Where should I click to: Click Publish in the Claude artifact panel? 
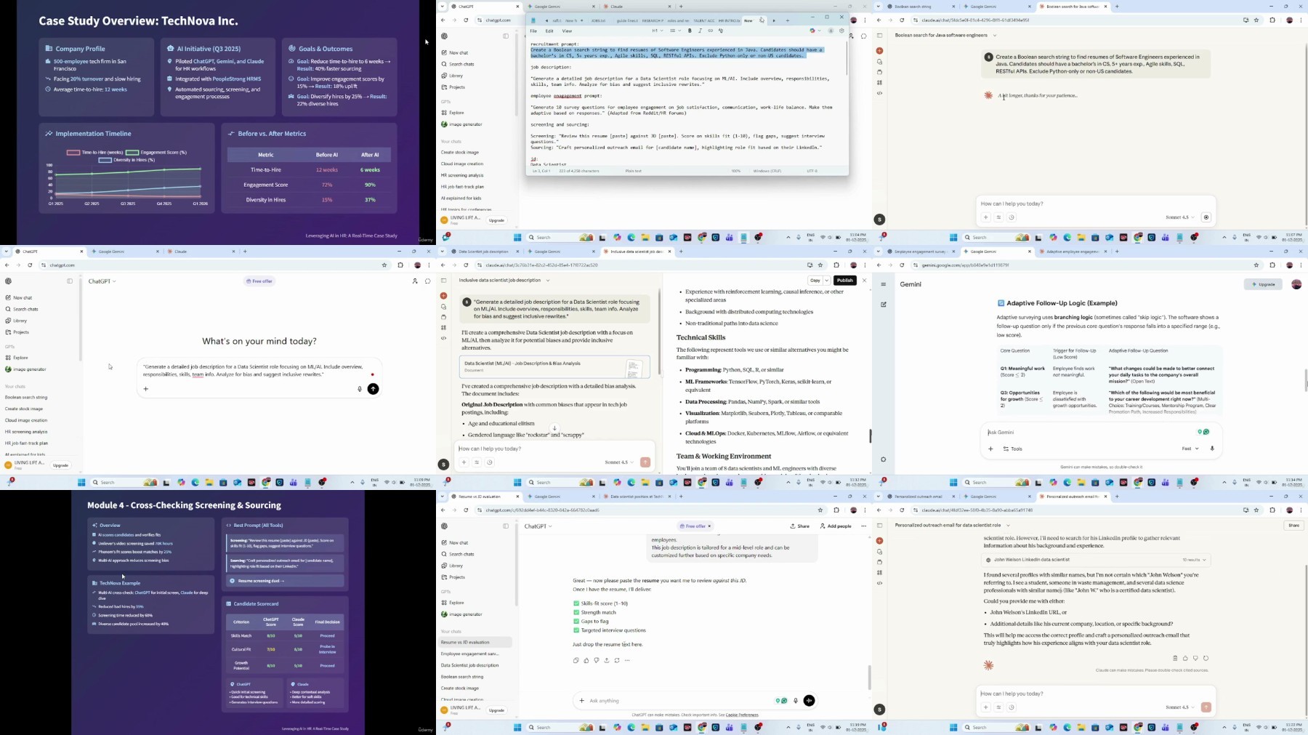click(x=845, y=281)
